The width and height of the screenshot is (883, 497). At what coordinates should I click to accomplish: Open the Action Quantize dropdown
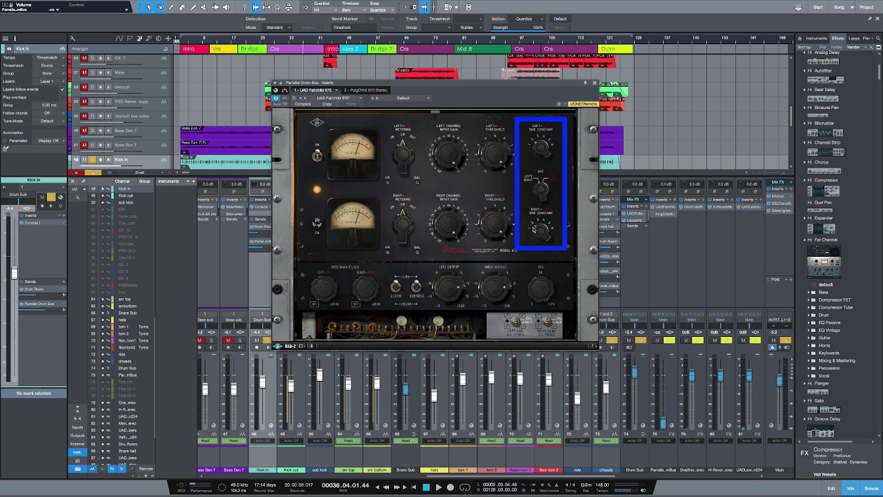click(x=526, y=19)
